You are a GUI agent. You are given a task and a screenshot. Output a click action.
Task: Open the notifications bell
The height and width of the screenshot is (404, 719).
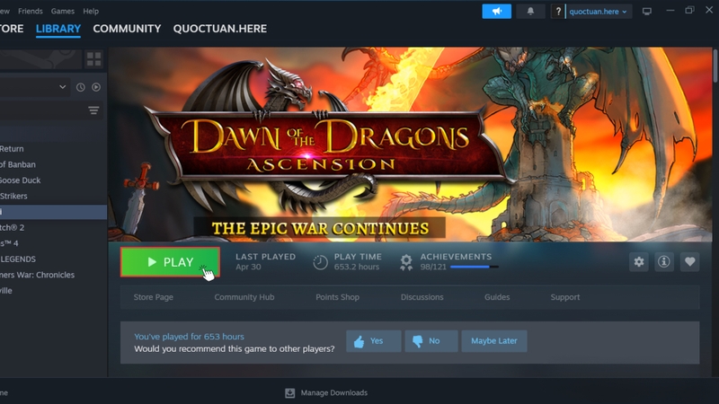[x=530, y=12]
